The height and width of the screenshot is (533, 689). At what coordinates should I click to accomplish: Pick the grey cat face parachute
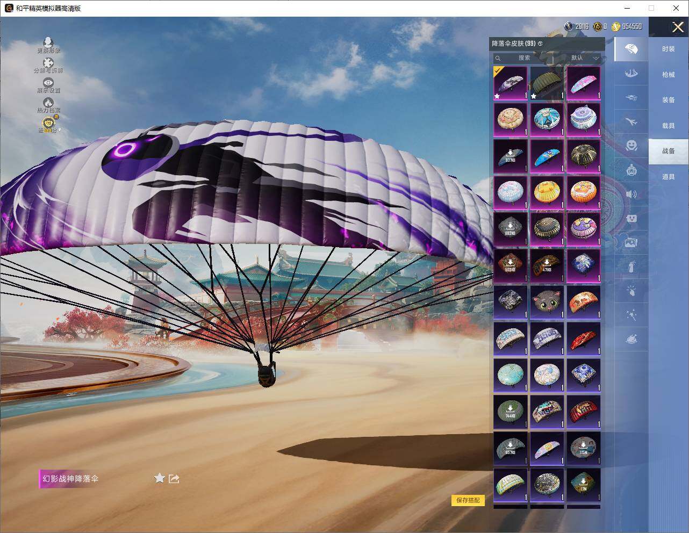point(547,302)
